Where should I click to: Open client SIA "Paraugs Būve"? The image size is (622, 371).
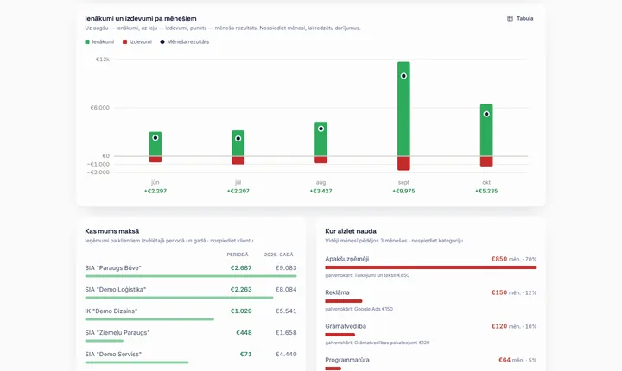(x=191, y=270)
